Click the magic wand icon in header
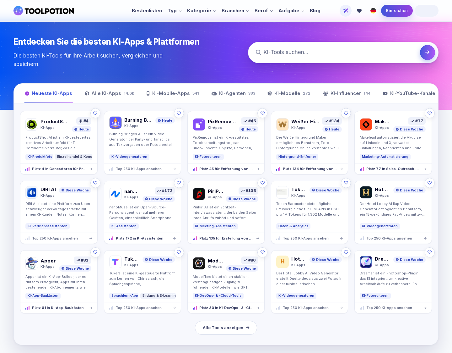The height and width of the screenshot is (353, 452). [x=346, y=11]
